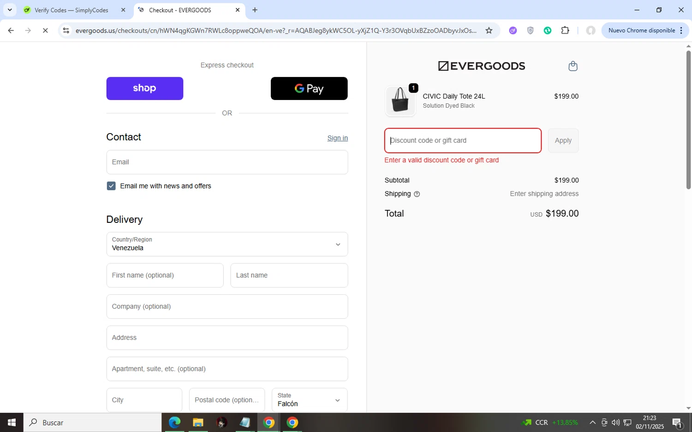Expand the Country/Region dropdown
The image size is (692, 432).
click(x=227, y=244)
